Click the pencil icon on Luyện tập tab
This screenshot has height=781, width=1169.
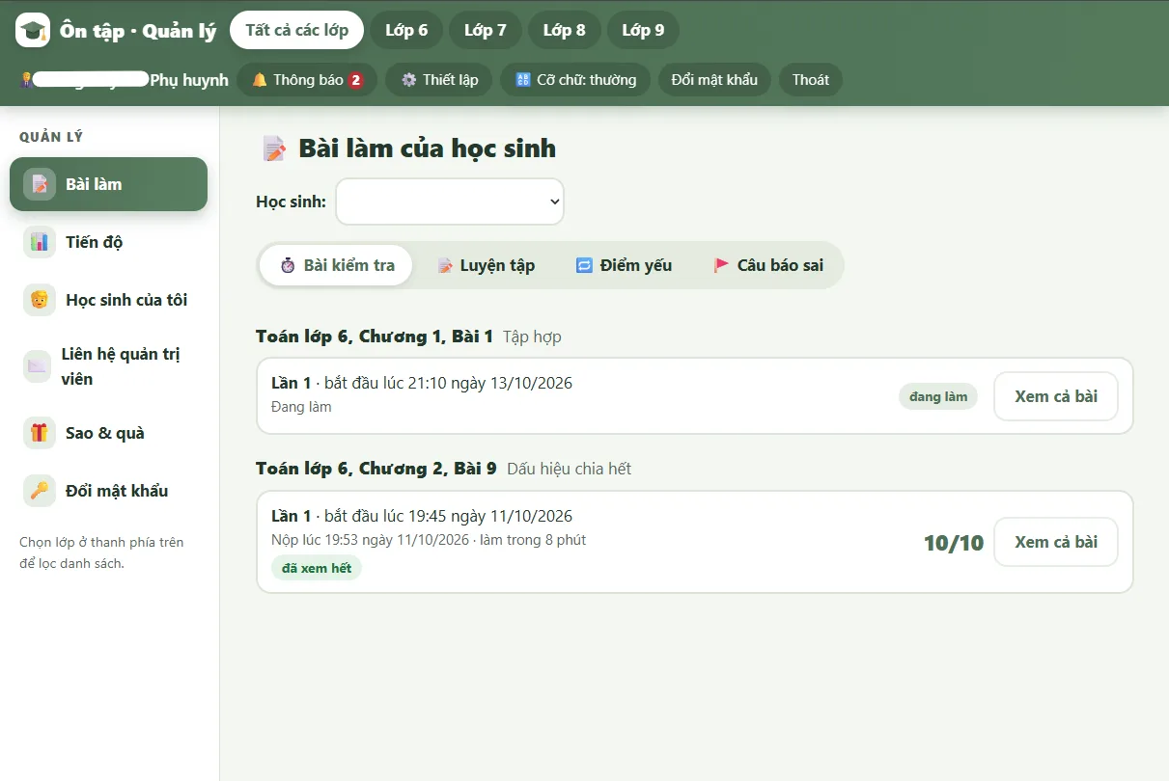click(445, 265)
